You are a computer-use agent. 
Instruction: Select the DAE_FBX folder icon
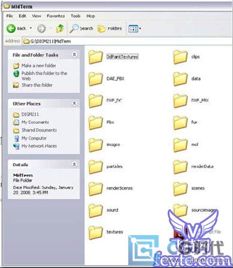(x=95, y=78)
